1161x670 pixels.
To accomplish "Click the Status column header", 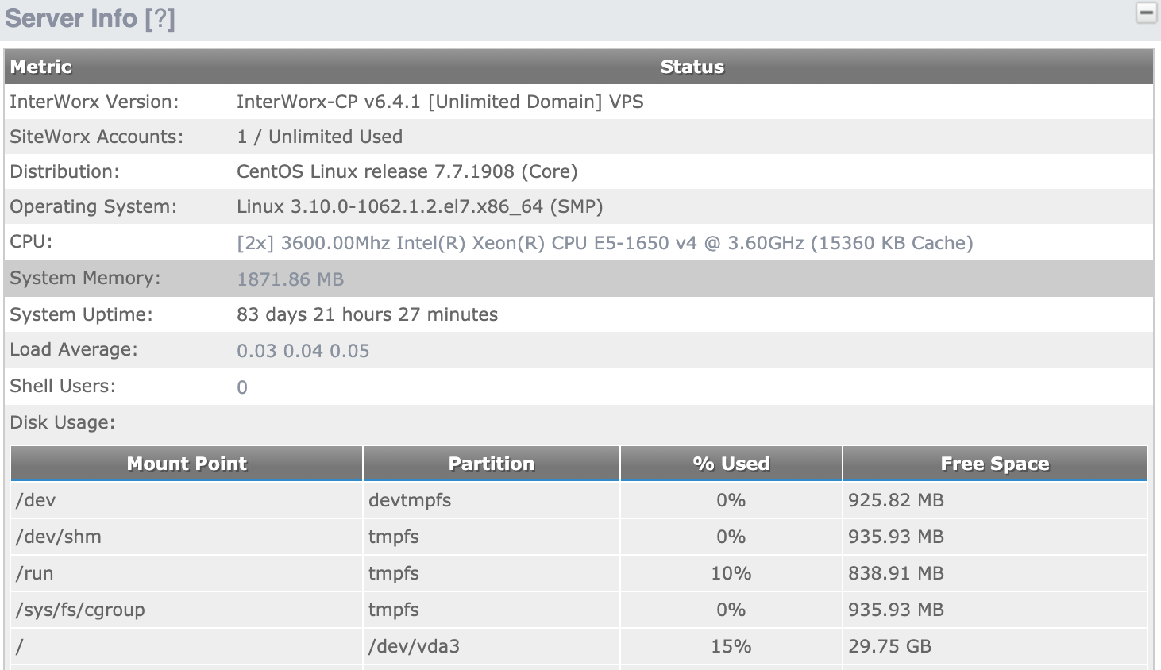I will coord(692,67).
